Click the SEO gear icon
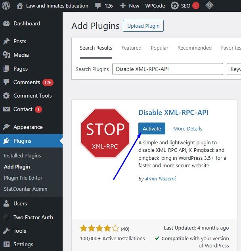 click(174, 6)
